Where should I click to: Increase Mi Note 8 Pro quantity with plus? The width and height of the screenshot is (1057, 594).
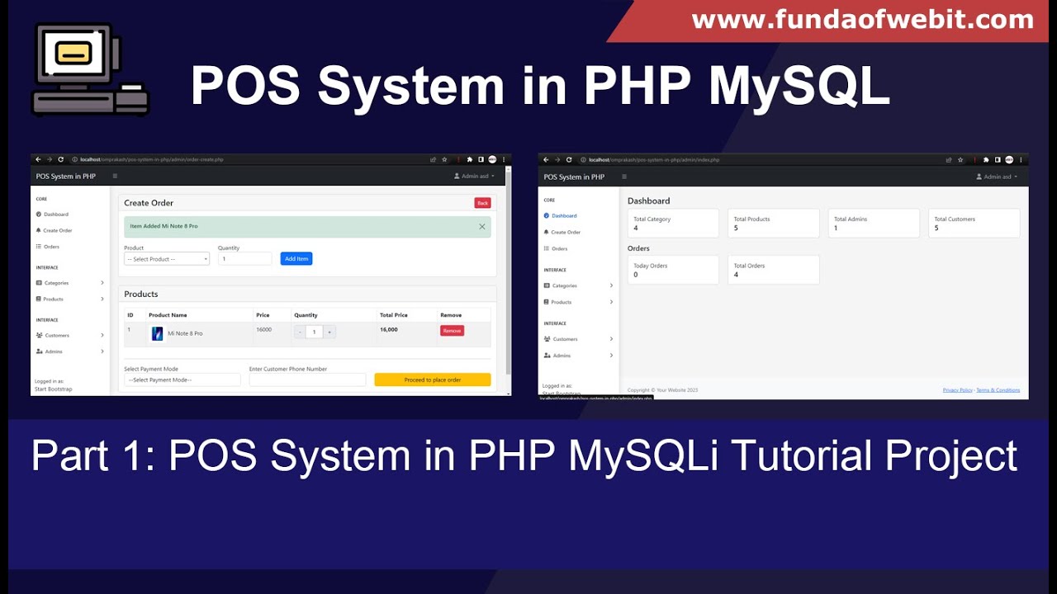pyautogui.click(x=329, y=332)
